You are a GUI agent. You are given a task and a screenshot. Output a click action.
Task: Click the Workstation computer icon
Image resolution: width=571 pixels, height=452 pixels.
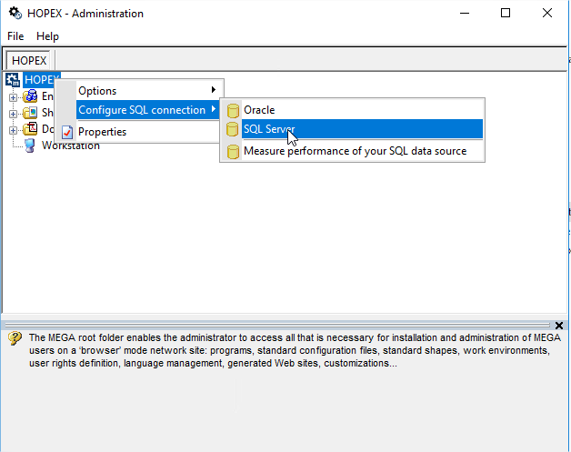point(30,146)
